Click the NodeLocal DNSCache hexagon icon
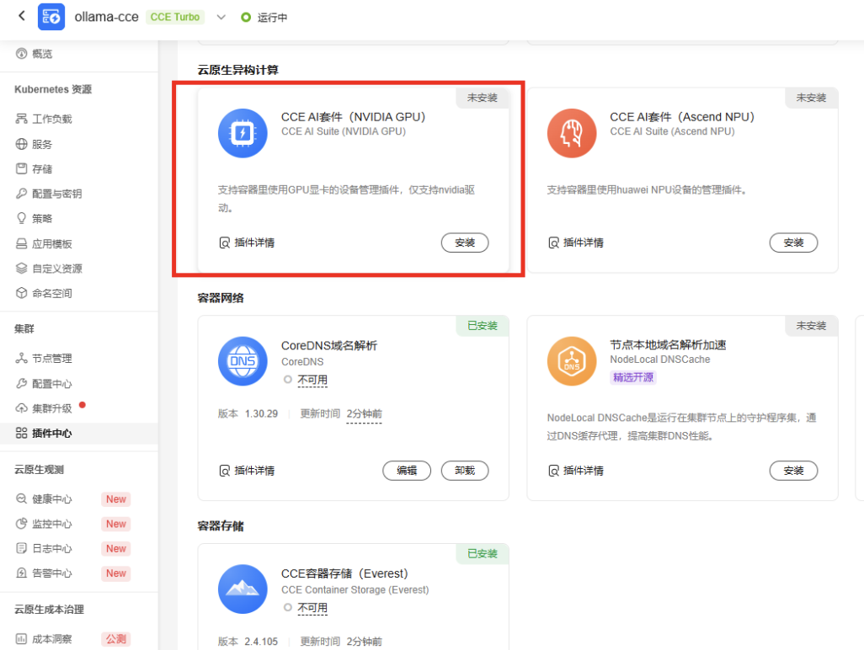 [572, 361]
